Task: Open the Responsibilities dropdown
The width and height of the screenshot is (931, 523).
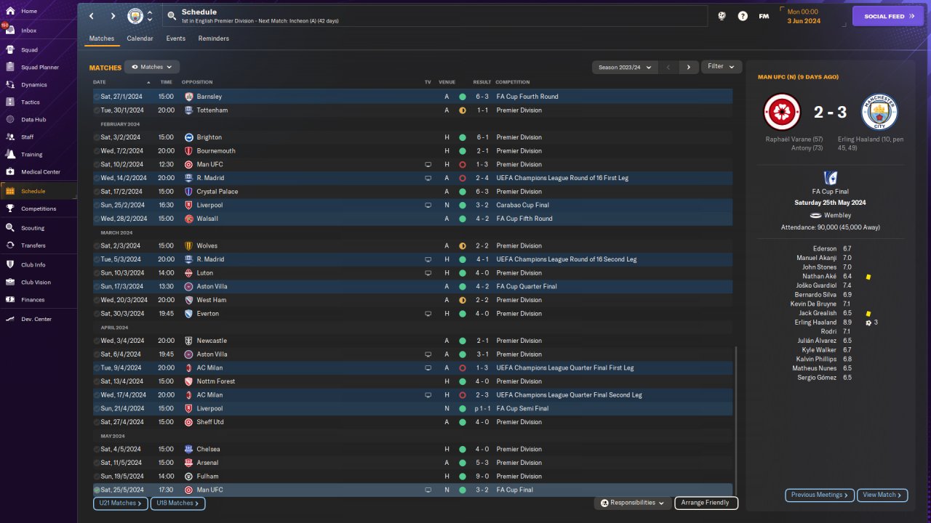Action: 632,503
